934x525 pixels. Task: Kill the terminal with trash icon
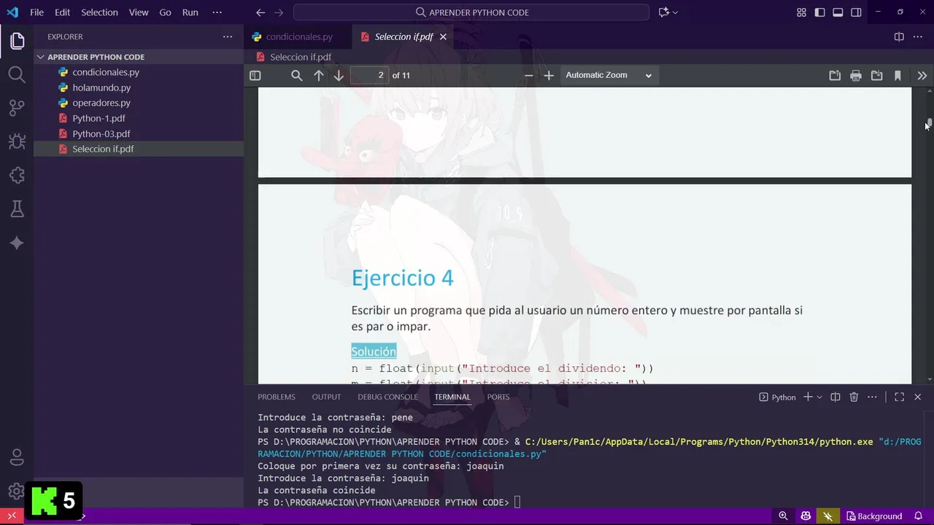(x=854, y=397)
